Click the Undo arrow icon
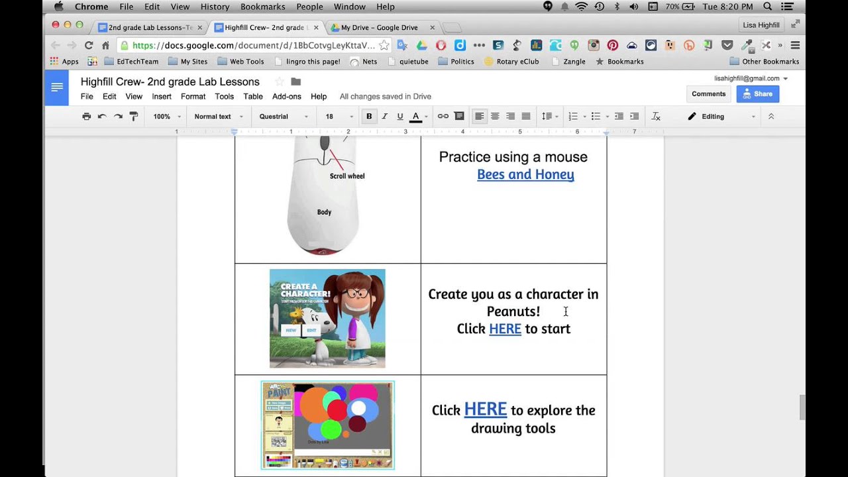The image size is (848, 477). [102, 117]
